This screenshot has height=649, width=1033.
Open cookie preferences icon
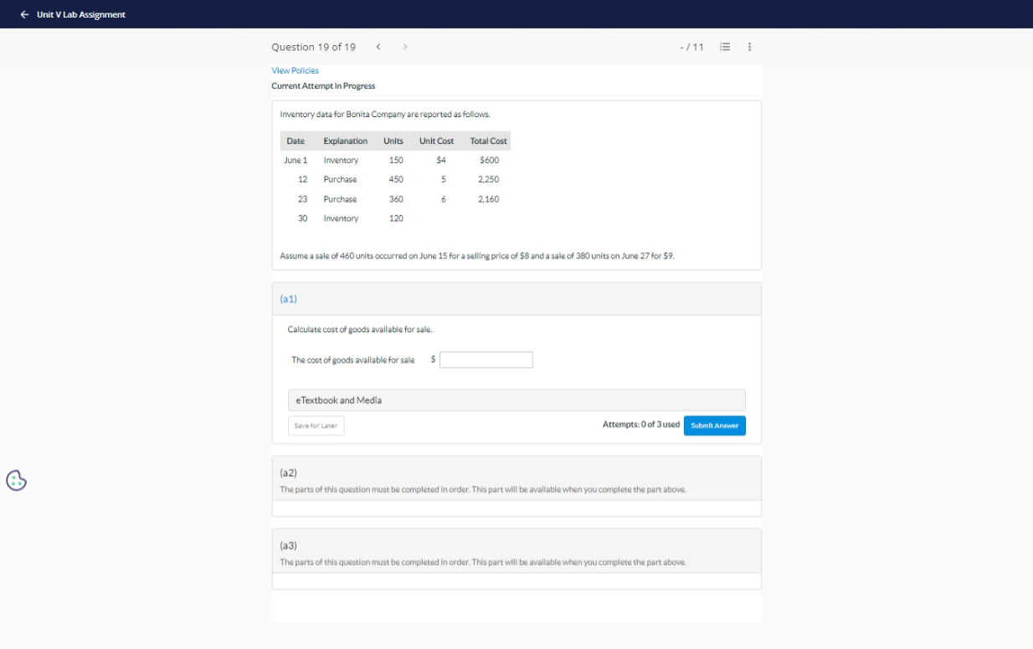(x=17, y=480)
